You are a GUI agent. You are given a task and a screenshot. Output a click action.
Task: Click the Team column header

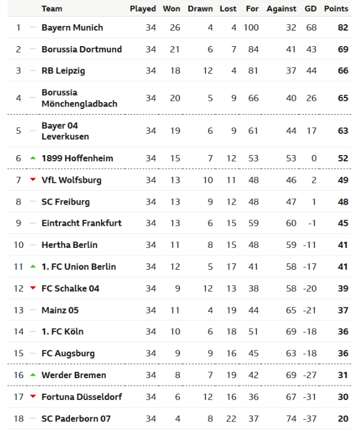[52, 9]
